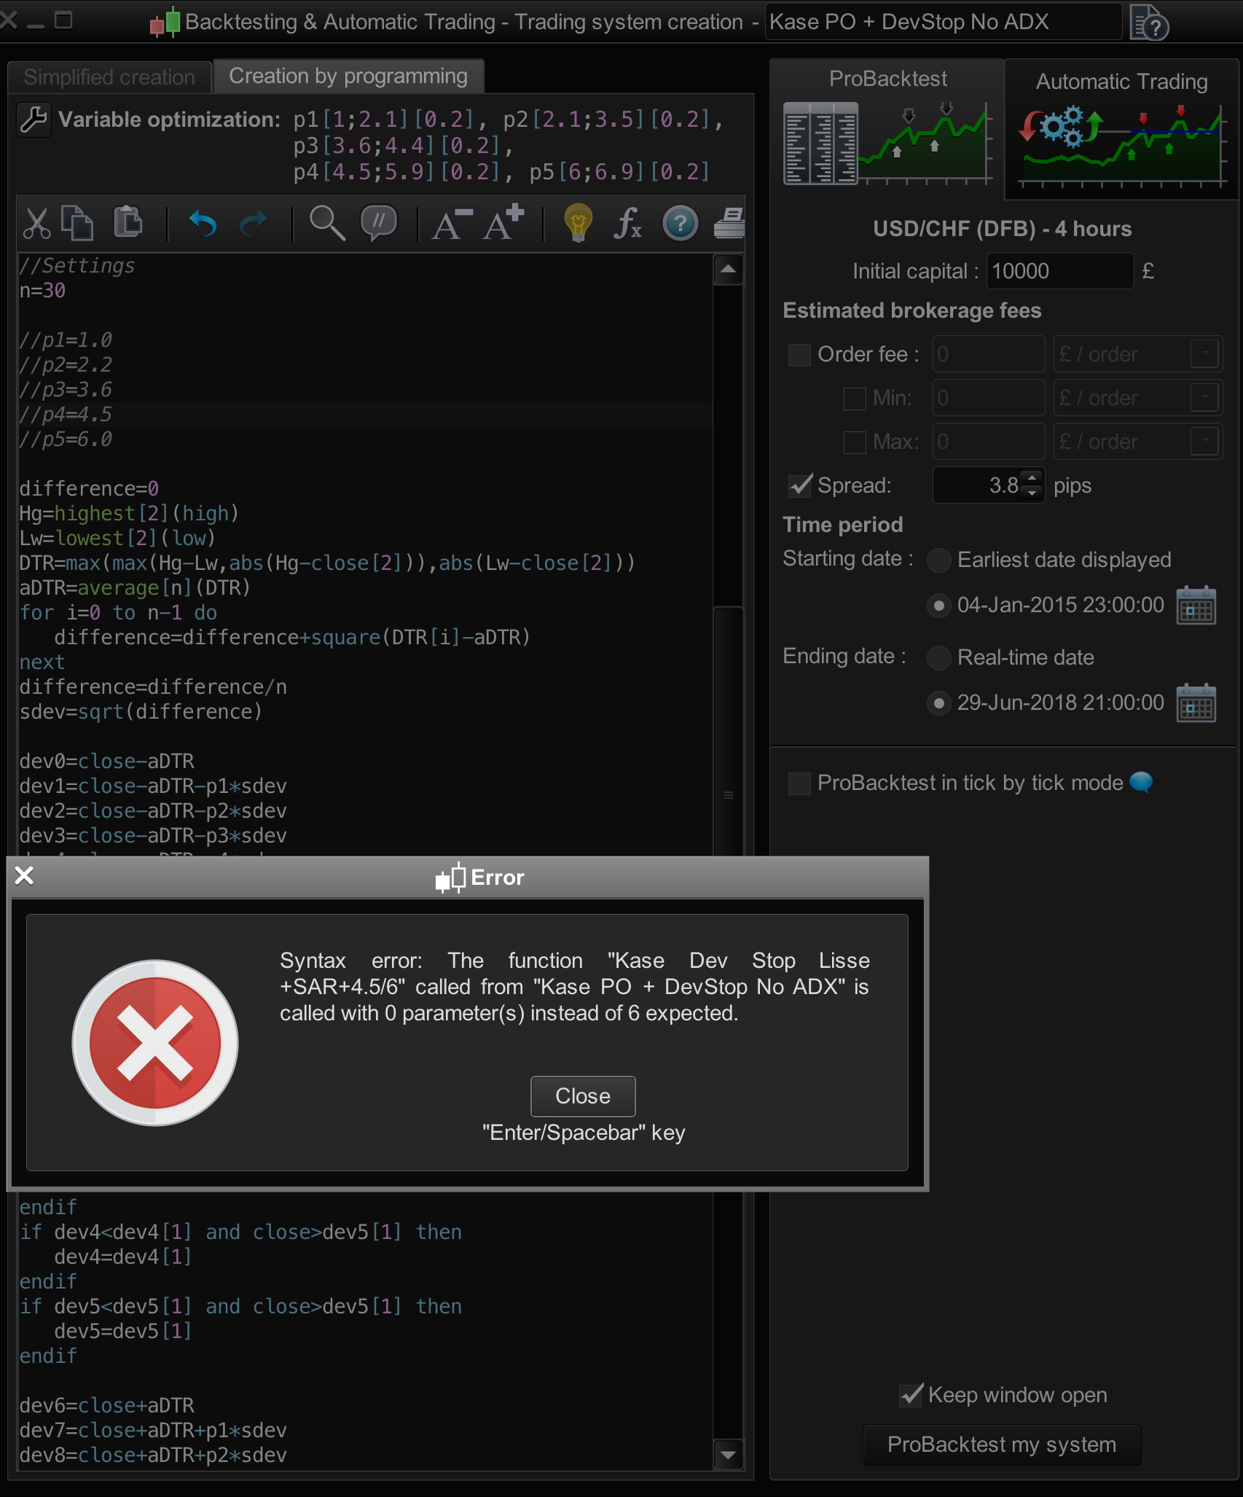This screenshot has width=1243, height=1497.
Task: Click the trading system name field
Action: pos(944,22)
